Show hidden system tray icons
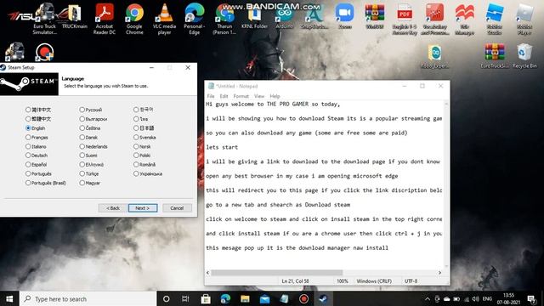Image resolution: width=544 pixels, height=306 pixels. 427,298
